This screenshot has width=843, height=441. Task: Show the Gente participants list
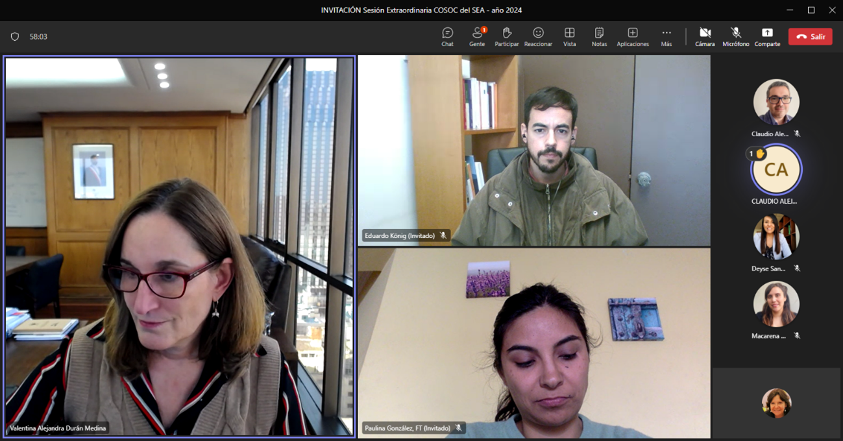pyautogui.click(x=477, y=36)
